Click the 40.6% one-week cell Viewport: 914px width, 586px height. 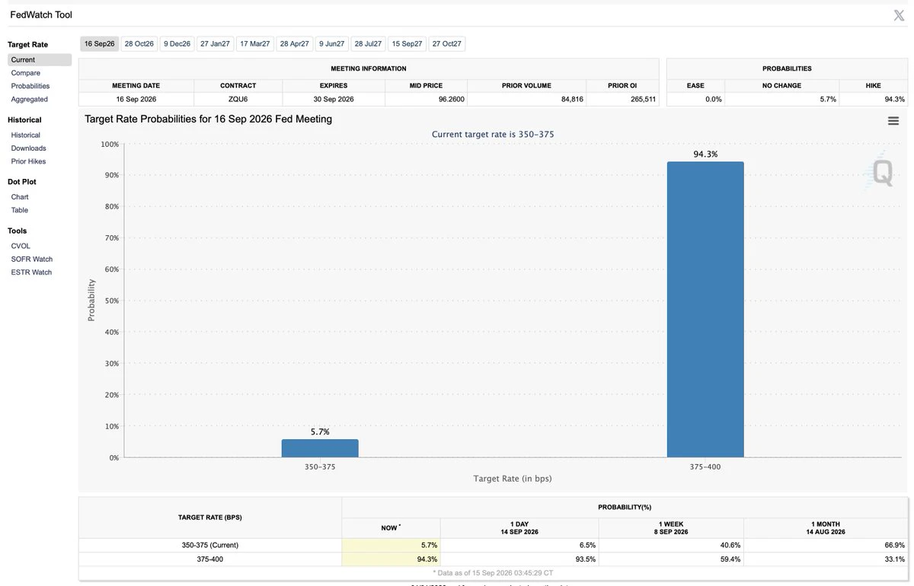tap(671, 545)
